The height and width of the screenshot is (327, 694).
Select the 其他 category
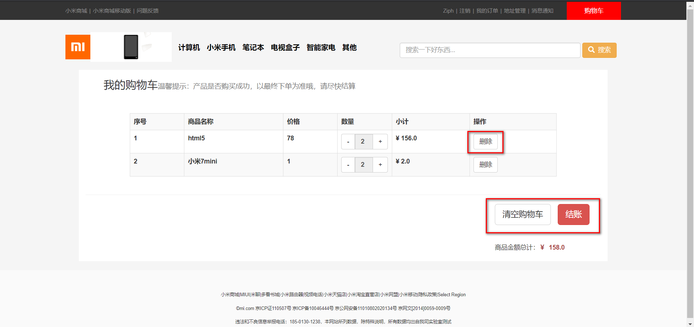click(x=350, y=47)
